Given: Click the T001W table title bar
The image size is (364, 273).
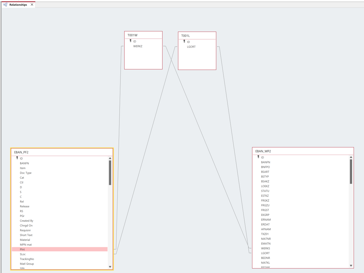Looking at the screenshot, I should pyautogui.click(x=143, y=35).
